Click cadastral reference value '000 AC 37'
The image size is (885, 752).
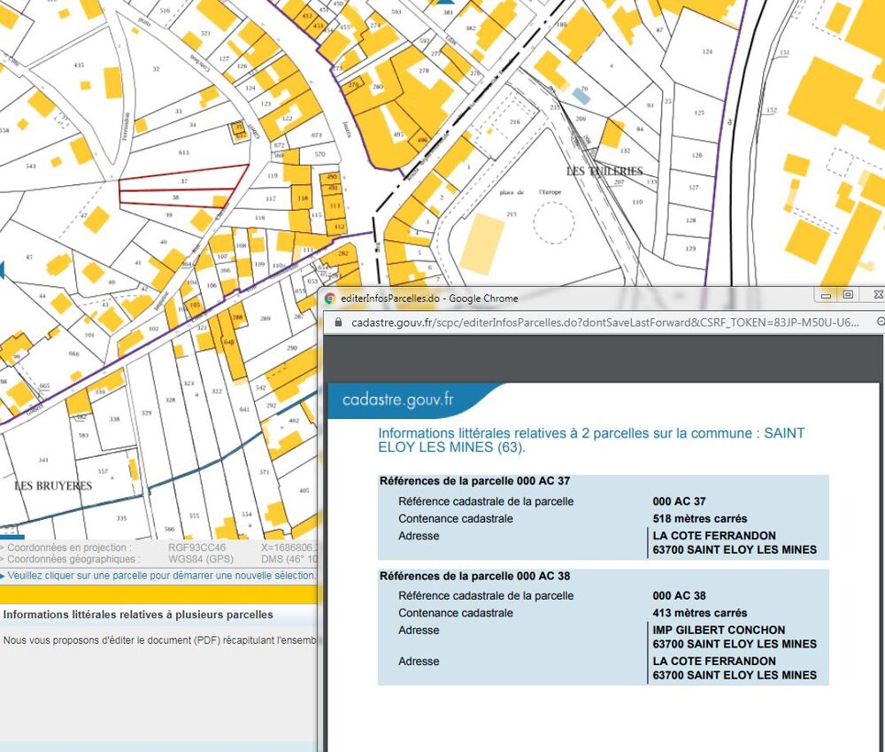(x=679, y=501)
